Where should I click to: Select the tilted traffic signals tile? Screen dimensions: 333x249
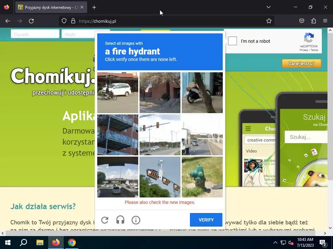click(x=160, y=177)
